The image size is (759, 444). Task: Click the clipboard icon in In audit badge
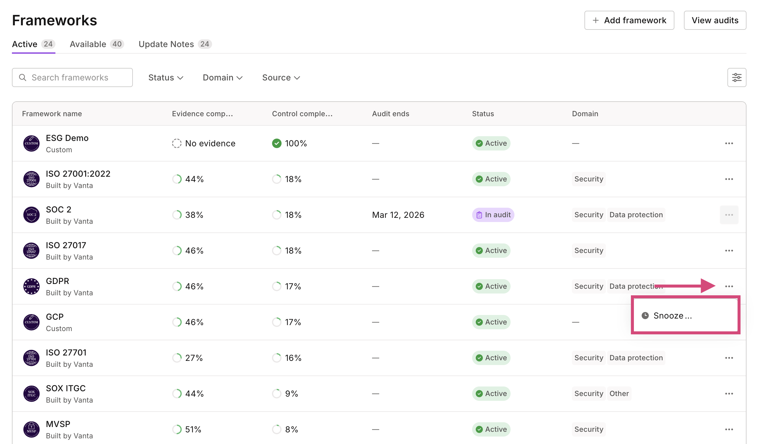coord(479,215)
